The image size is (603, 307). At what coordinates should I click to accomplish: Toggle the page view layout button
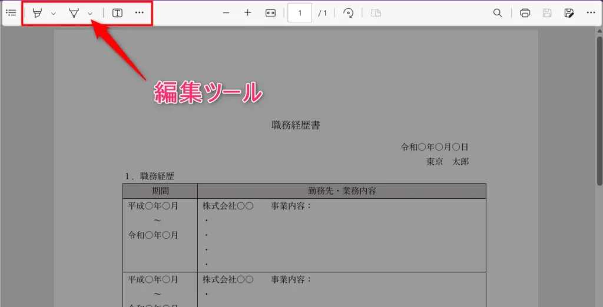pyautogui.click(x=376, y=13)
